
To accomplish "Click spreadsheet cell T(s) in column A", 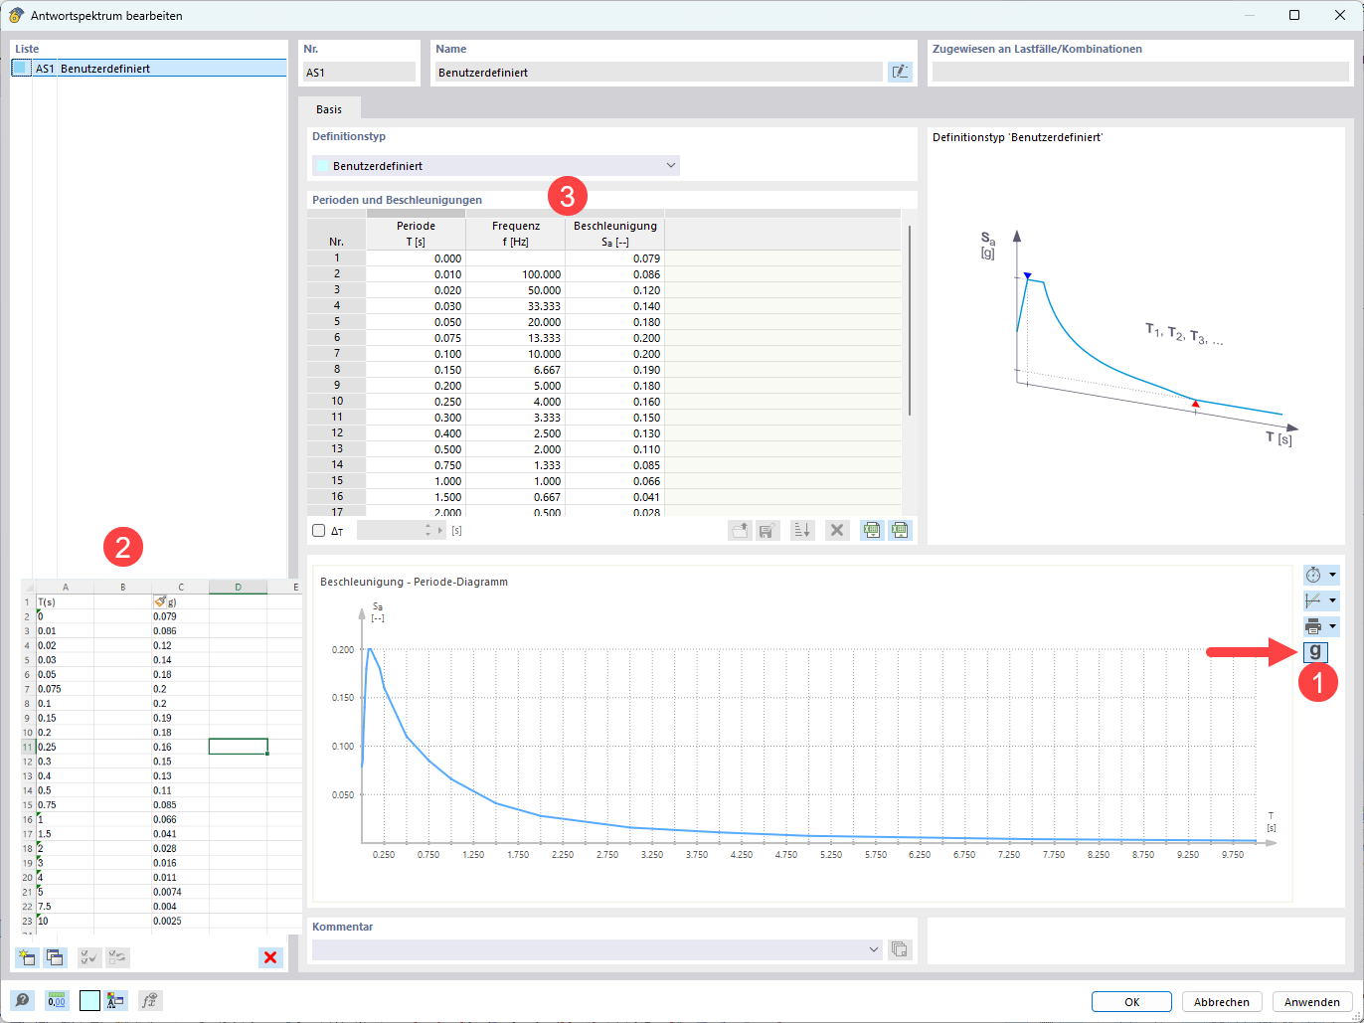I will coord(65,601).
